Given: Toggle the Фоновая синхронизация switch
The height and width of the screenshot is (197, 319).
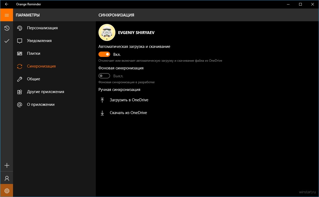Looking at the screenshot, I should tap(104, 76).
